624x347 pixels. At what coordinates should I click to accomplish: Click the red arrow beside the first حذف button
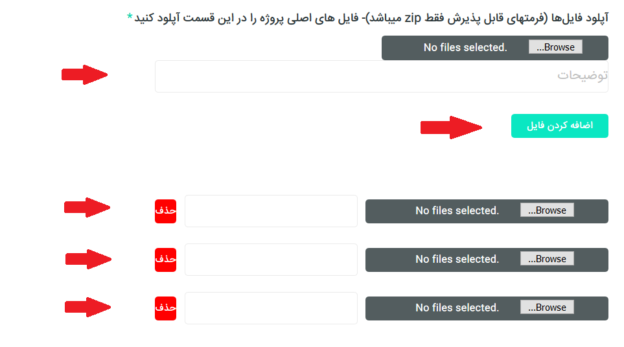pos(87,208)
